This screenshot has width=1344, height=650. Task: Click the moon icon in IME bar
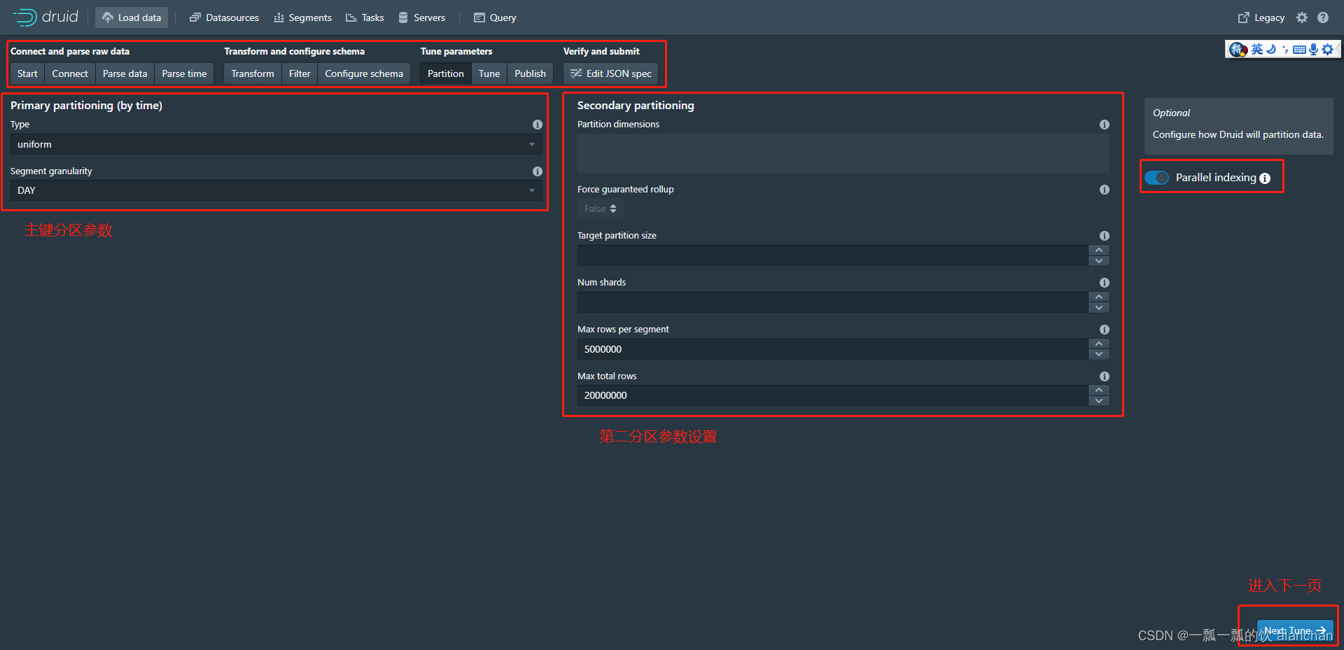1271,49
